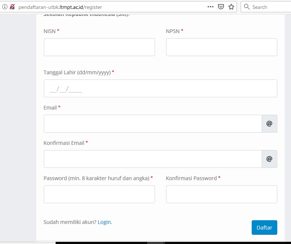Click the Daftar button
This screenshot has height=244, width=291.
coord(264,228)
